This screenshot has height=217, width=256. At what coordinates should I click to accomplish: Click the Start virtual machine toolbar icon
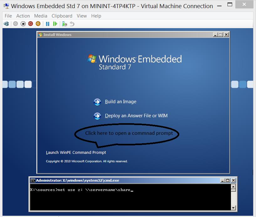pos(15,24)
